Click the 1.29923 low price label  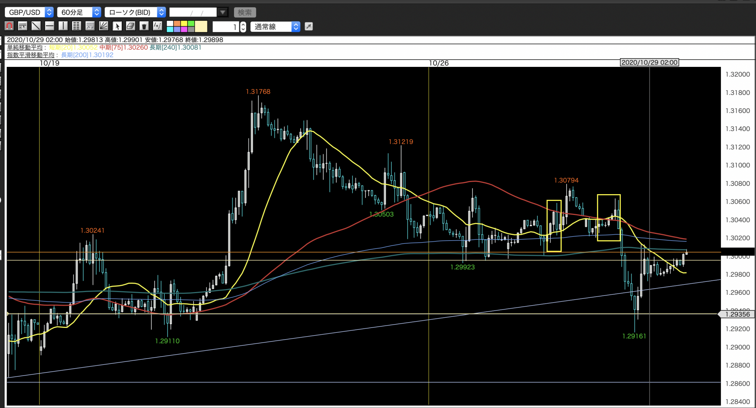coord(462,267)
